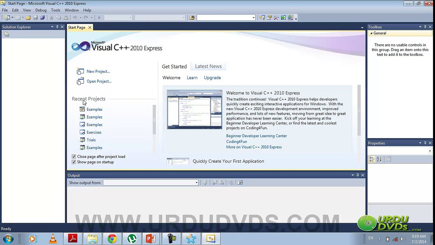Open Properties Window from the toolbar icon
Screen dimensions: 435x245
[269, 18]
